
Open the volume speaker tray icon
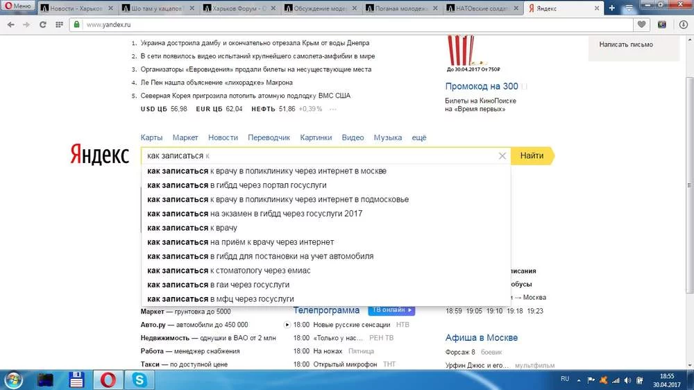click(x=627, y=380)
